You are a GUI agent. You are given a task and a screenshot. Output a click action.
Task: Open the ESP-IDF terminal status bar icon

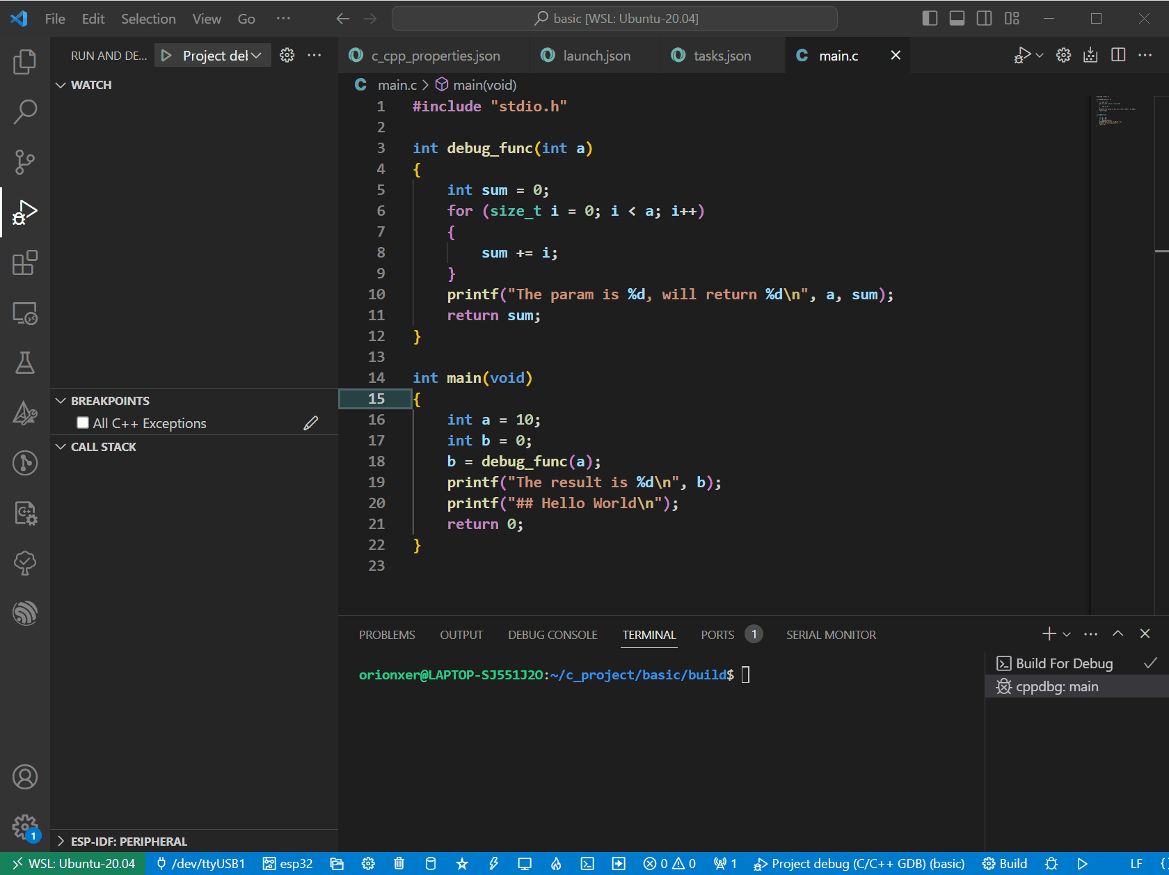[587, 864]
